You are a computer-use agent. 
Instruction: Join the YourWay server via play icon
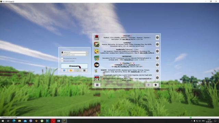click(x=157, y=65)
